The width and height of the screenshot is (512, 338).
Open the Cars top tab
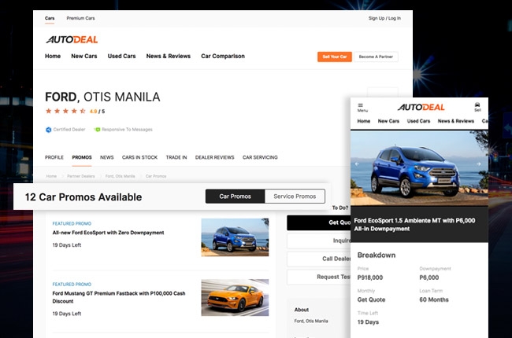point(50,18)
